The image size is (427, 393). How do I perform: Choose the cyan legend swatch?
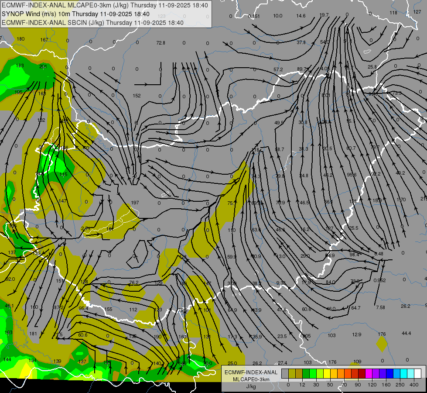pyautogui.click(x=403, y=373)
